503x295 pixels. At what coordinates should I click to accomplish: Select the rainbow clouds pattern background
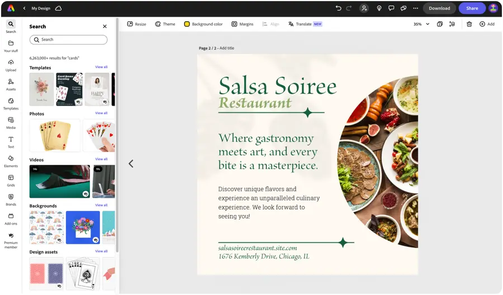(x=46, y=227)
